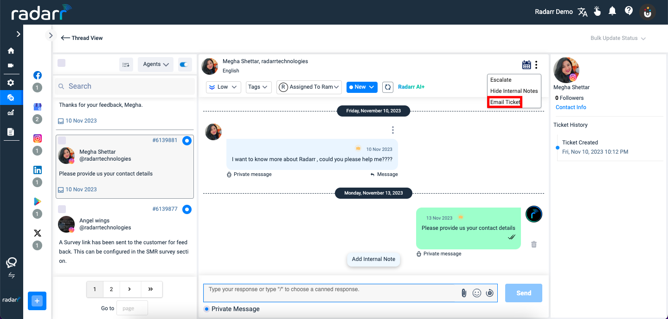
Task: Choose Email Ticket from the menu
Action: [505, 102]
